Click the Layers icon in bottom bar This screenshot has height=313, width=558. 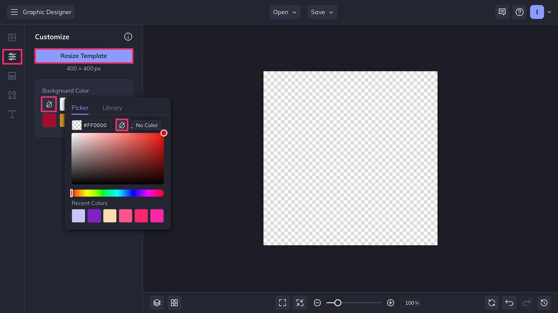(157, 302)
